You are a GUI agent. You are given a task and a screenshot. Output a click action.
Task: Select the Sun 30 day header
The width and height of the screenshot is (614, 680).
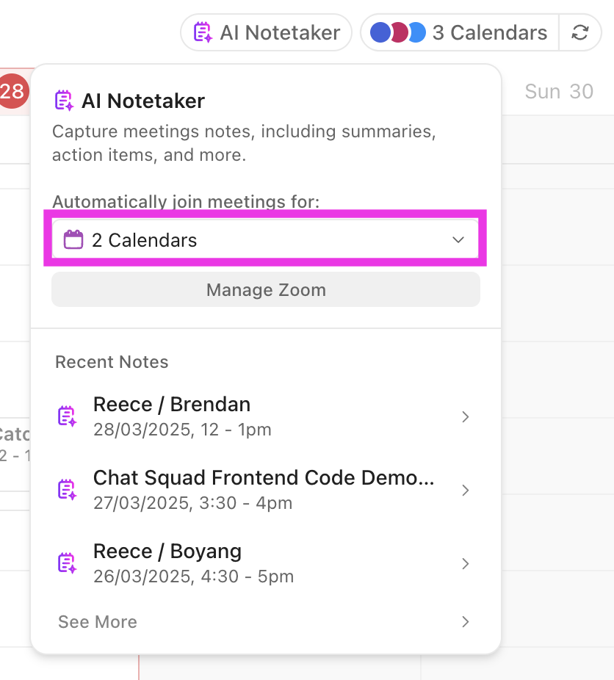coord(559,92)
